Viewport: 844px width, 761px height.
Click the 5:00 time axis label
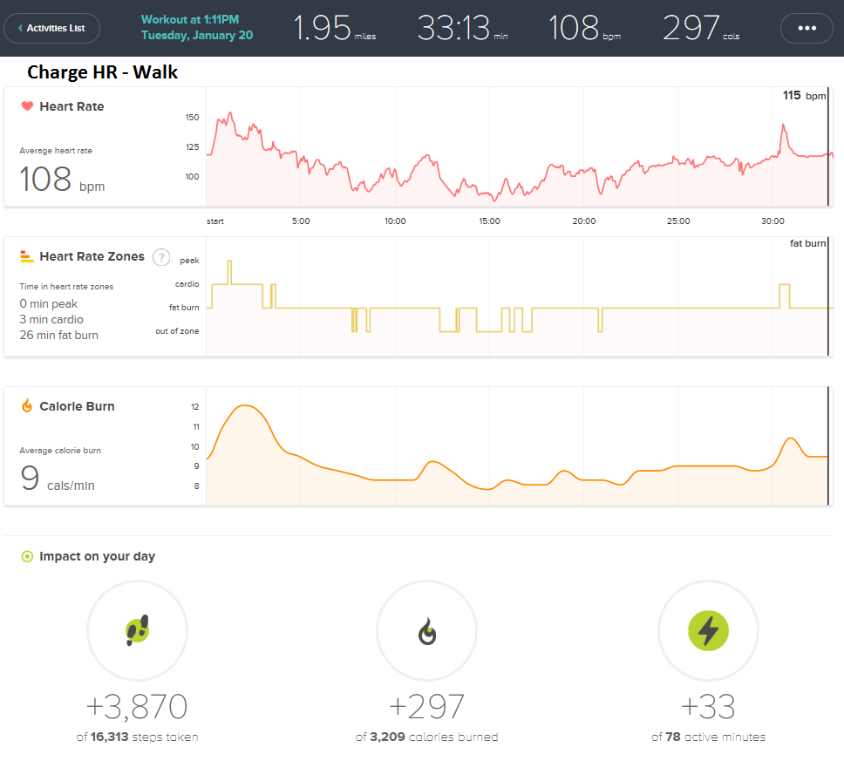point(301,221)
